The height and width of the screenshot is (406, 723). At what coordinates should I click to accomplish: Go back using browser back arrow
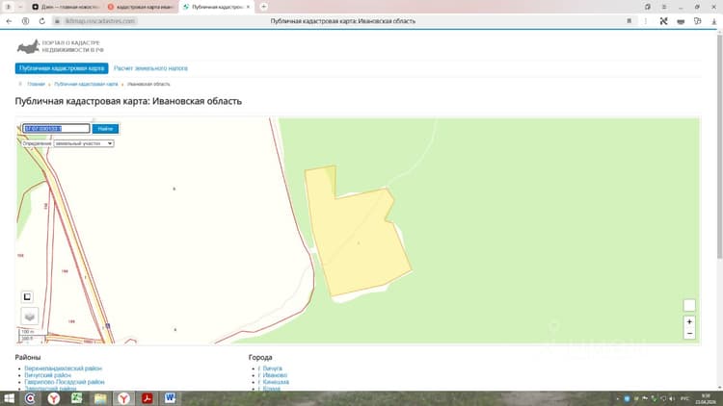point(9,21)
